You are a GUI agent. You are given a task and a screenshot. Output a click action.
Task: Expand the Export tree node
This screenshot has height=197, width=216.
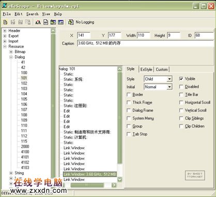[x=5, y=36]
